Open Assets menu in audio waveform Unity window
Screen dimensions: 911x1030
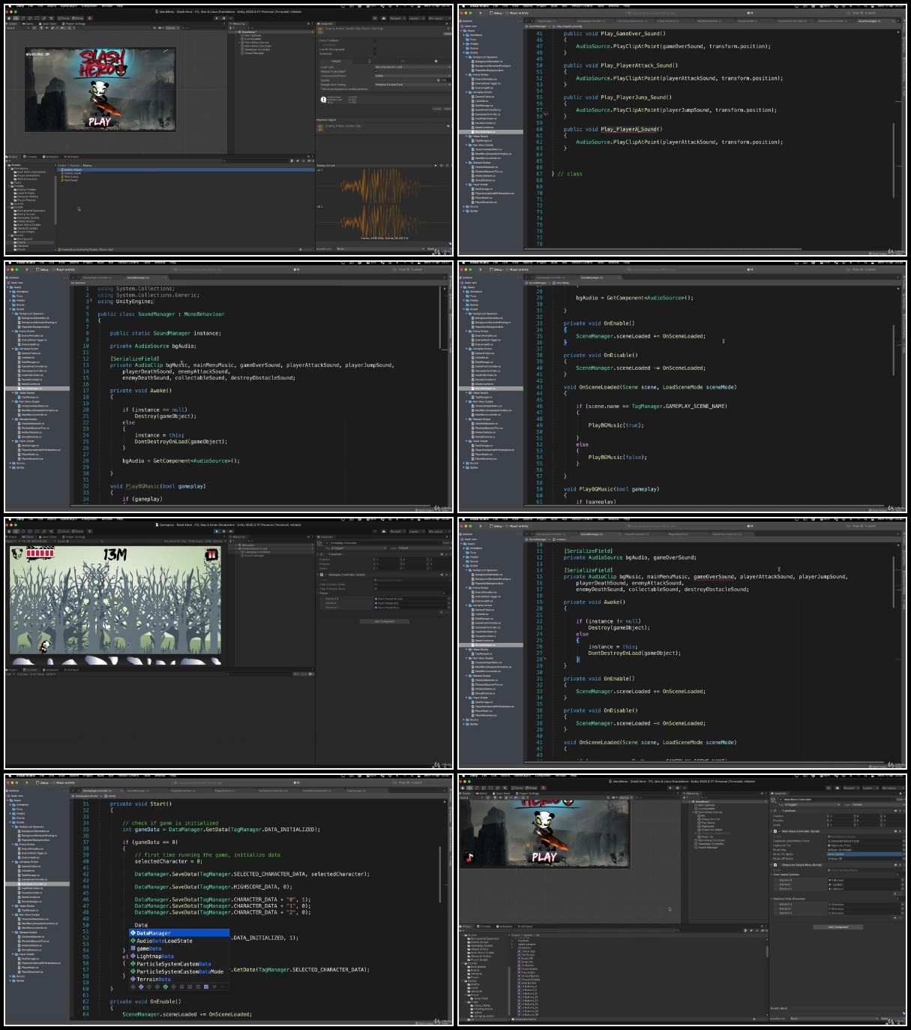click(52, 6)
